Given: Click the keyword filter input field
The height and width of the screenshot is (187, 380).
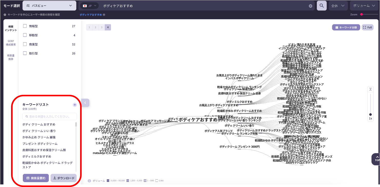Looking at the screenshot, I should [50, 117].
